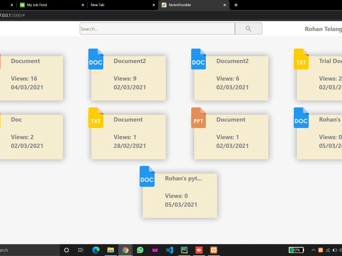This screenshot has width=342, height=256.
Task: Open PyCharm from taskbar
Action: pyautogui.click(x=184, y=250)
